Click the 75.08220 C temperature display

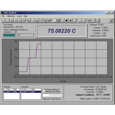pyautogui.click(x=62, y=31)
